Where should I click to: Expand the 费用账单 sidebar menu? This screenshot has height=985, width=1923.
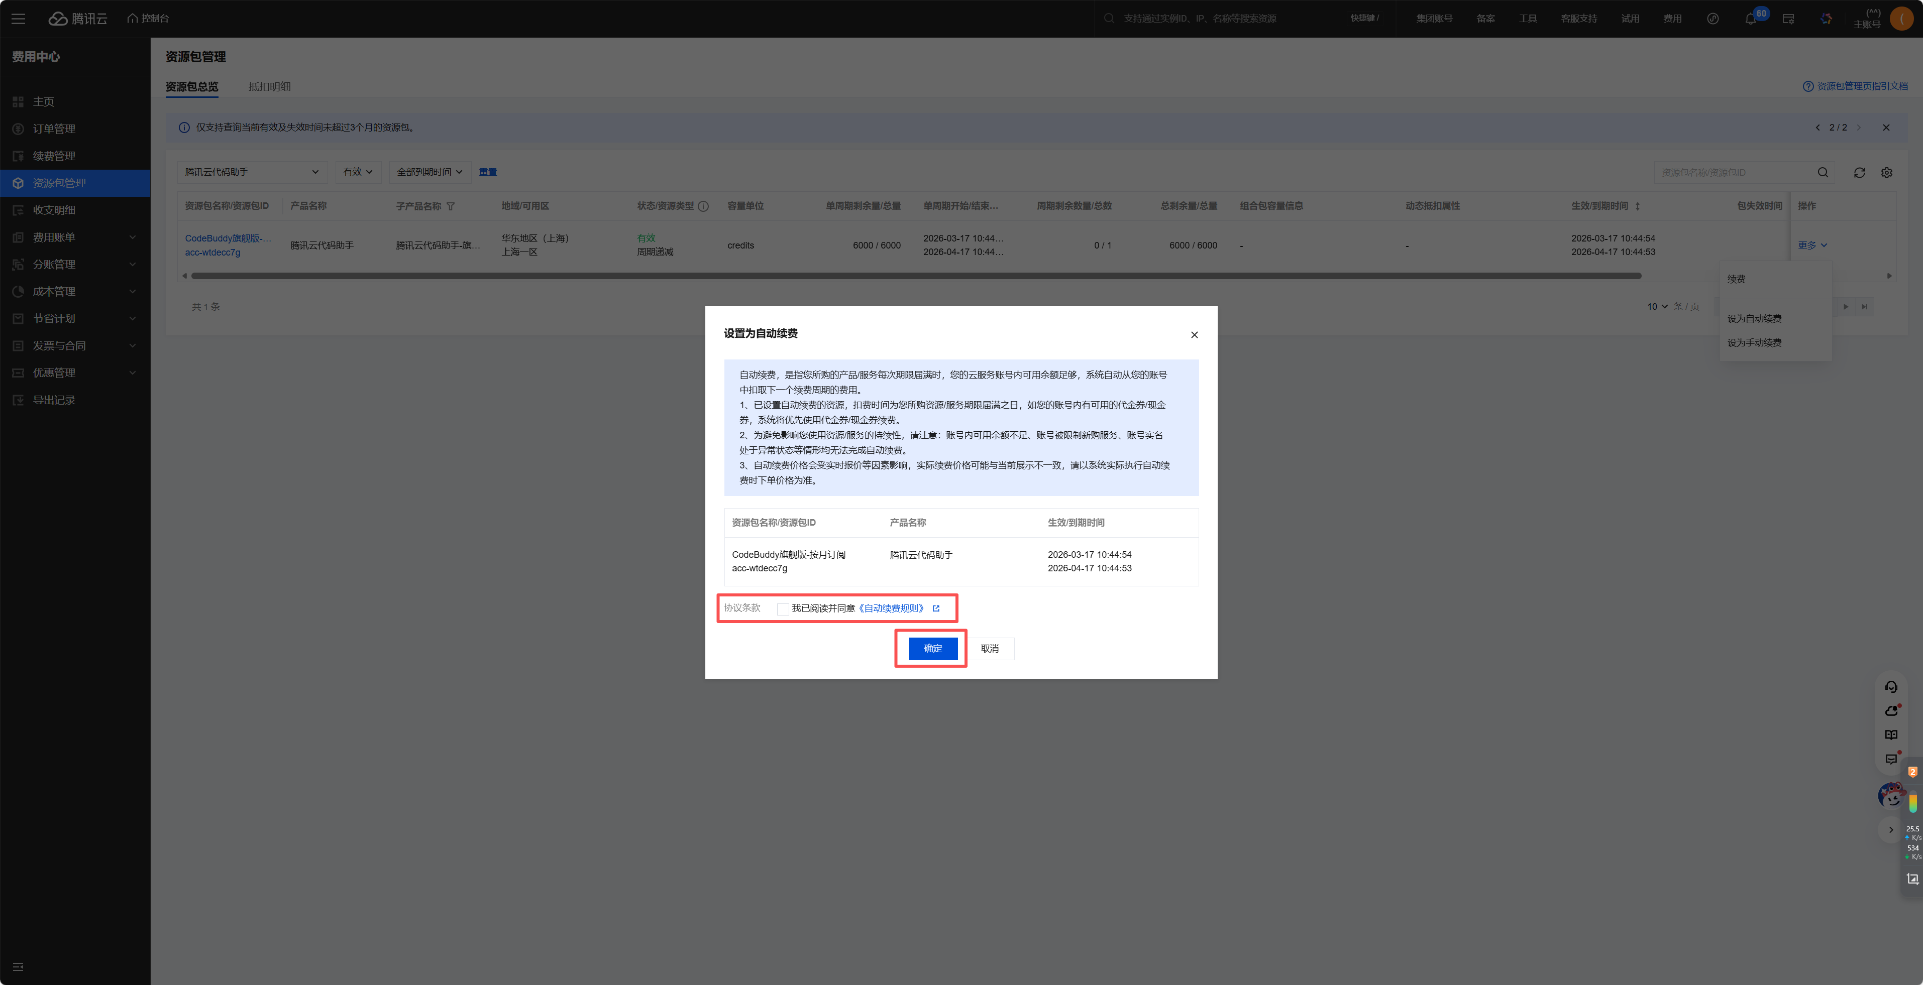[75, 237]
